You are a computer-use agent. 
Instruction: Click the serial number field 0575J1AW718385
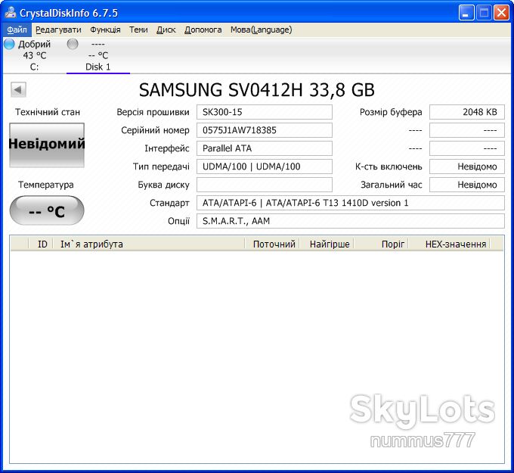[x=265, y=130]
